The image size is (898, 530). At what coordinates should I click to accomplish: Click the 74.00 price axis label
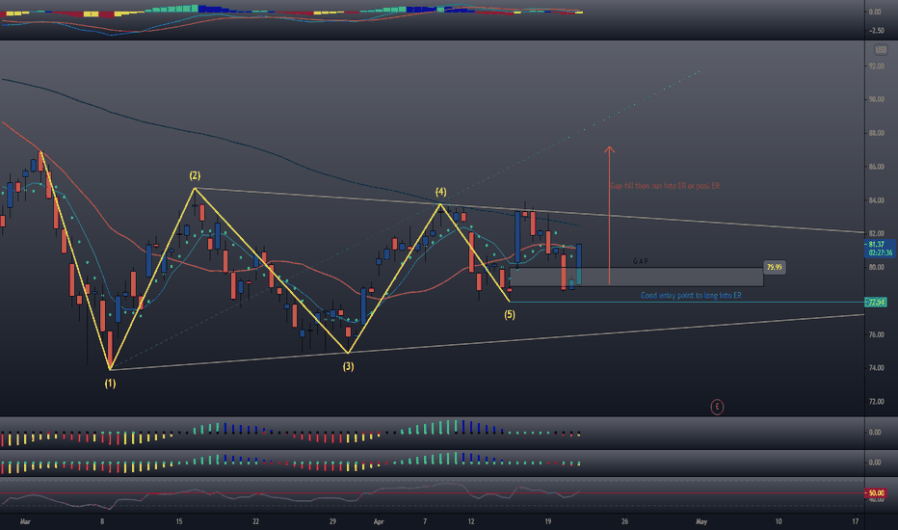(876, 368)
